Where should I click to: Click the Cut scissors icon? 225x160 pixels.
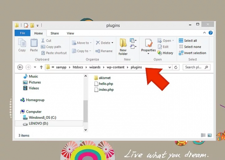click(43, 41)
